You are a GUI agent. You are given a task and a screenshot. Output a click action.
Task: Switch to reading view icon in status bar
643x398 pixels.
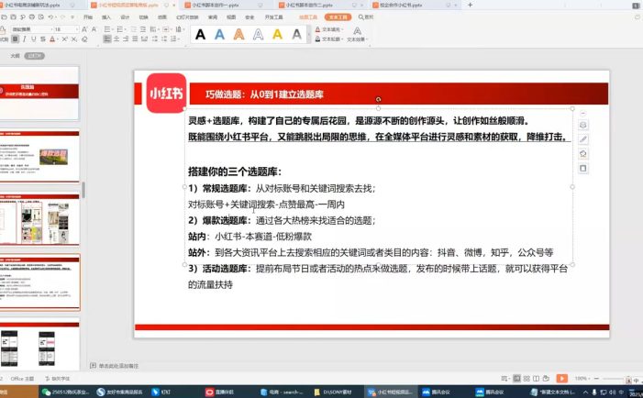point(536,379)
